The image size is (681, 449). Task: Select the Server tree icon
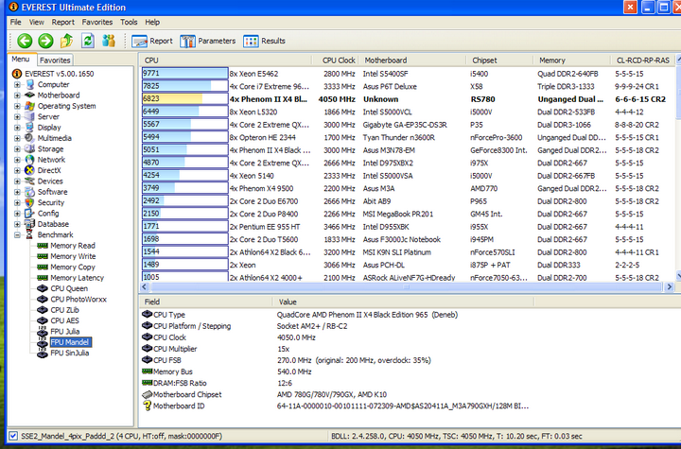click(x=29, y=116)
